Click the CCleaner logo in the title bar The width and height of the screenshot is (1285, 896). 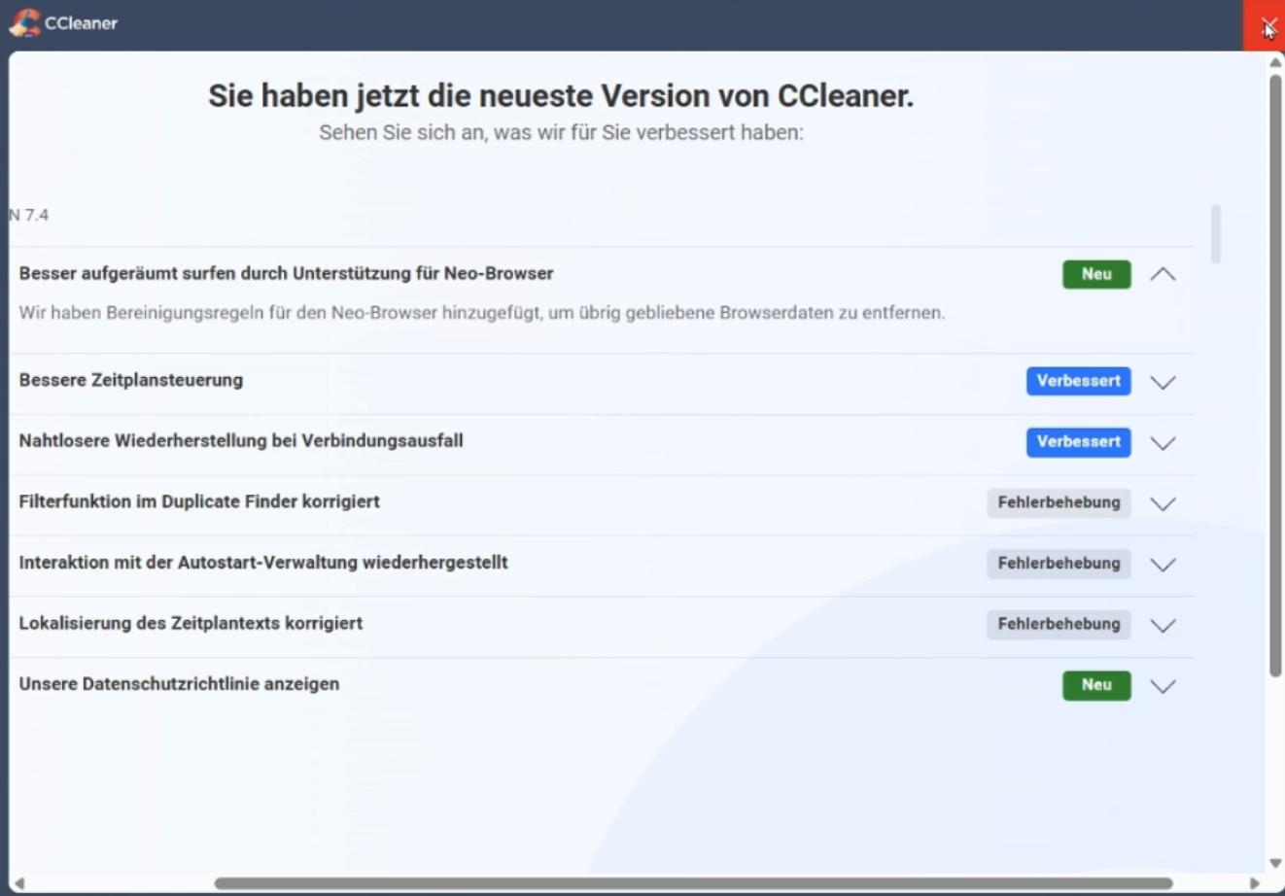(x=24, y=22)
